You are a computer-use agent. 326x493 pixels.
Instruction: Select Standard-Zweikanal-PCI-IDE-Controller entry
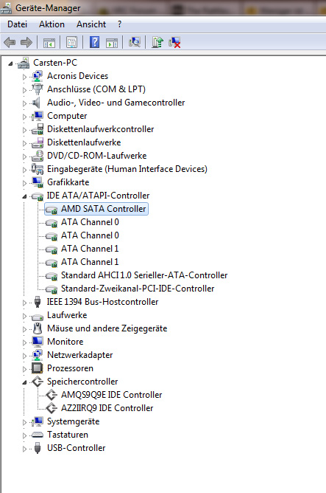point(138,289)
